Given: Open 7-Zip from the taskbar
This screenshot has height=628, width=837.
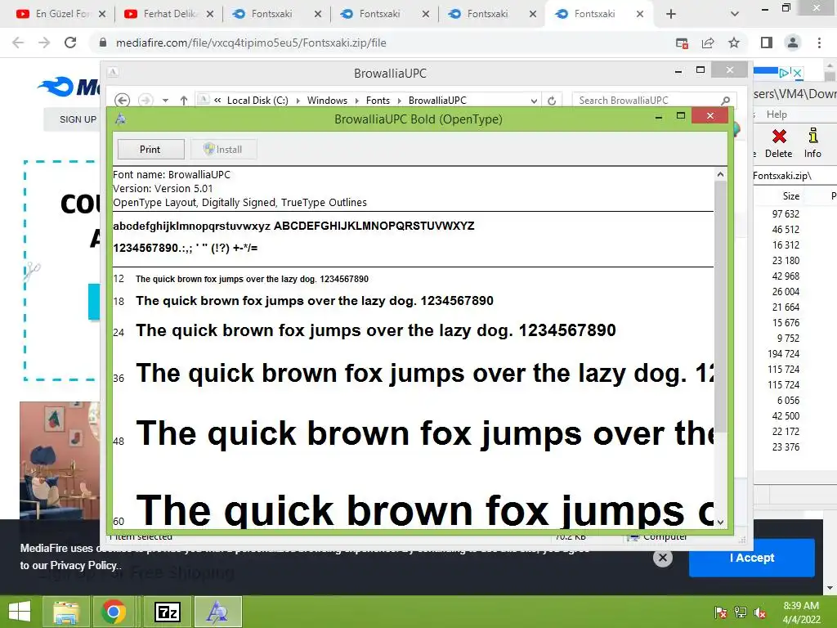Looking at the screenshot, I should point(167,612).
